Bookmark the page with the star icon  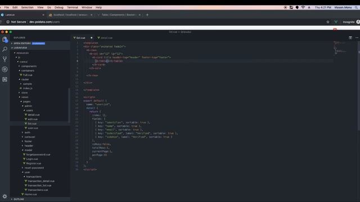tap(328, 22)
